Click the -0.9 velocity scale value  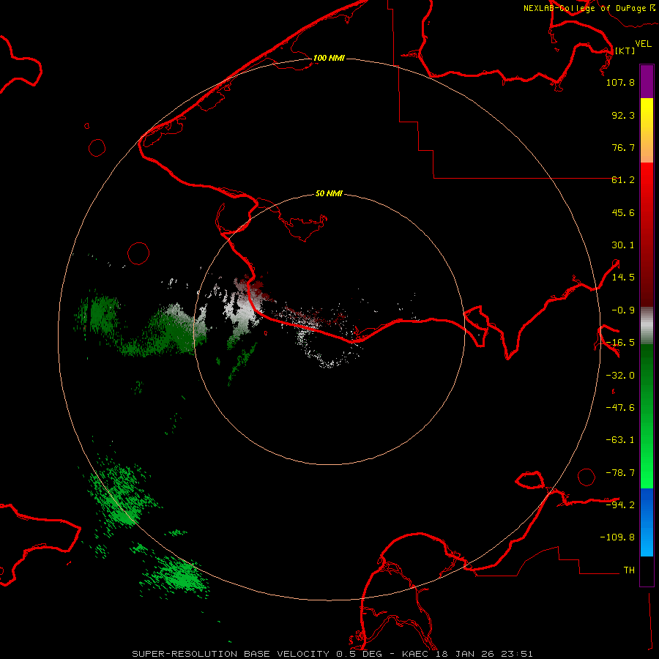coord(623,310)
